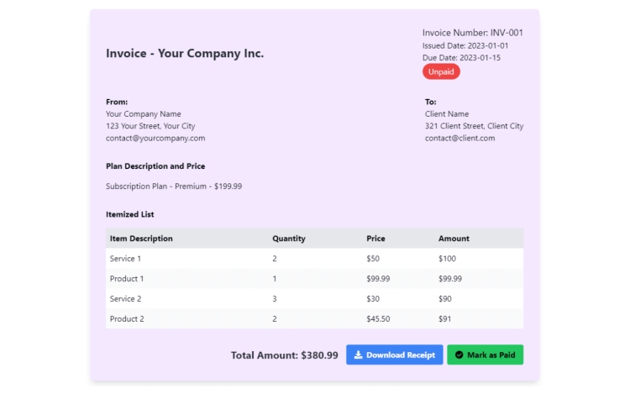Click the 'Client Name' text
Image resolution: width=630 pixels, height=394 pixels.
[446, 114]
